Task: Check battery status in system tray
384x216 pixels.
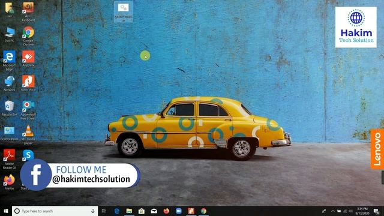Action: coord(339,211)
